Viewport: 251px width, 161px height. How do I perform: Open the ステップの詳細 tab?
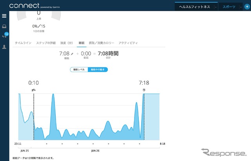click(x=46, y=43)
